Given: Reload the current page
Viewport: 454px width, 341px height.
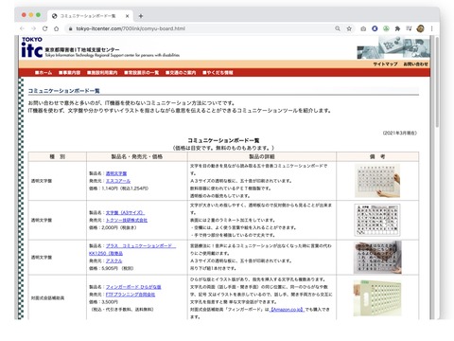Looking at the screenshot, I should click(x=44, y=28).
